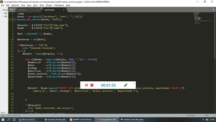The height and width of the screenshot is (122, 216).
Task: Open Cortana circle icon
Action: click(14, 120)
